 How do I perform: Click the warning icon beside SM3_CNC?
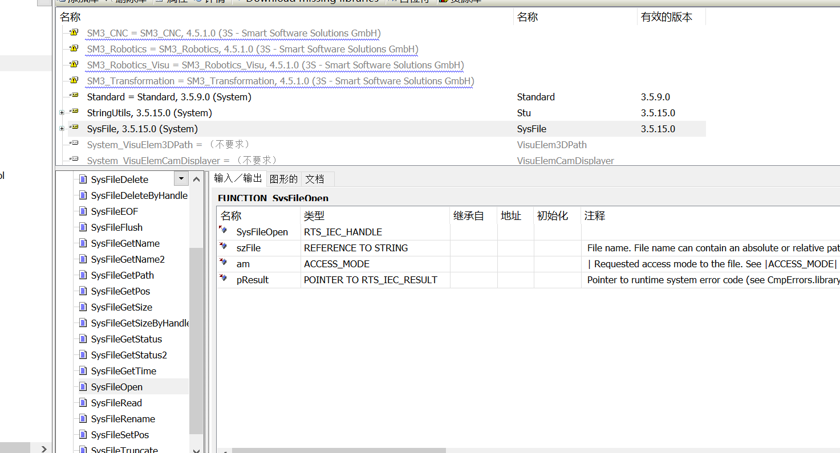(x=74, y=32)
